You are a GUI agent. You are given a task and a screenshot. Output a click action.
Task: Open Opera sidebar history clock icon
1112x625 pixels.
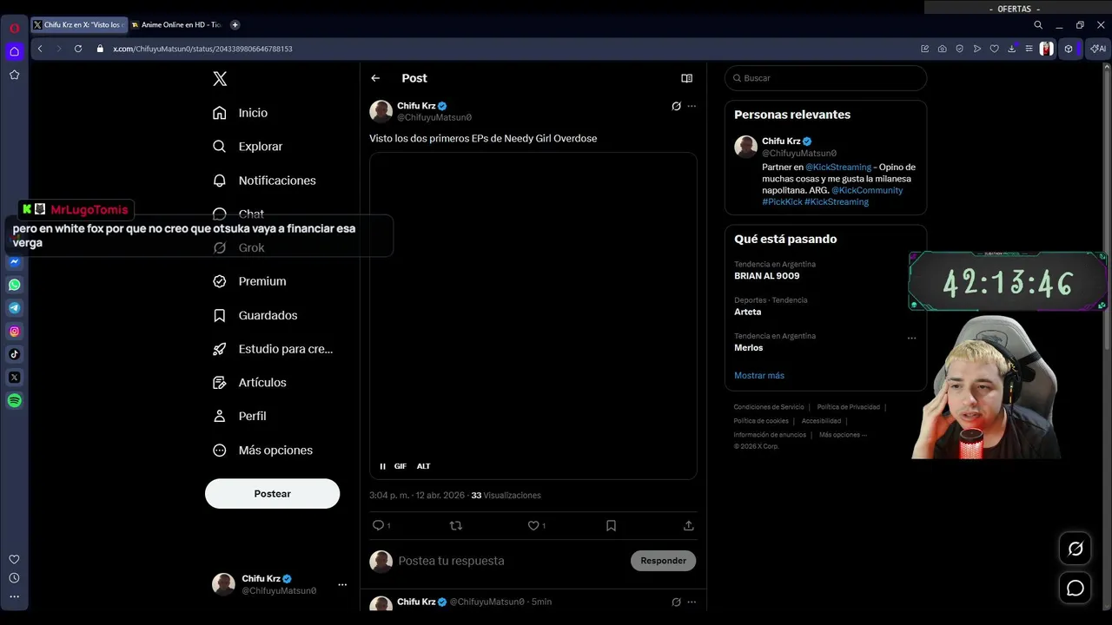click(15, 578)
